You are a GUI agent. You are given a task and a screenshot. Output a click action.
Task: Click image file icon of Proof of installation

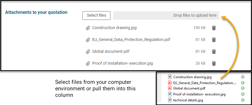tap(170, 94)
